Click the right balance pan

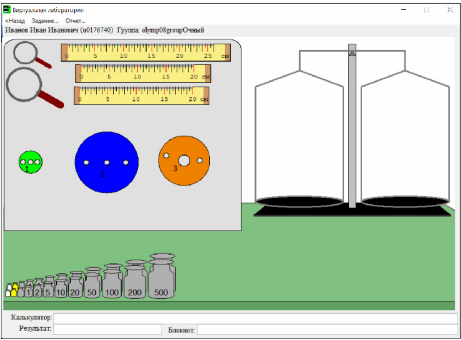(405, 201)
